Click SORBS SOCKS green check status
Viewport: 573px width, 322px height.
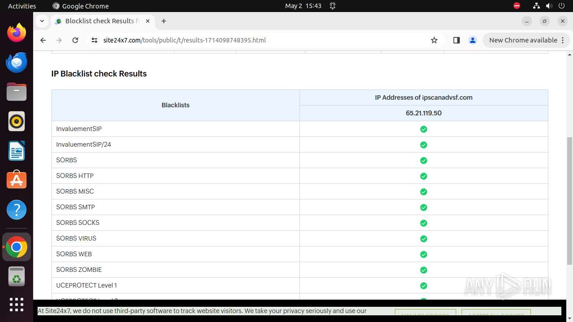click(x=423, y=223)
